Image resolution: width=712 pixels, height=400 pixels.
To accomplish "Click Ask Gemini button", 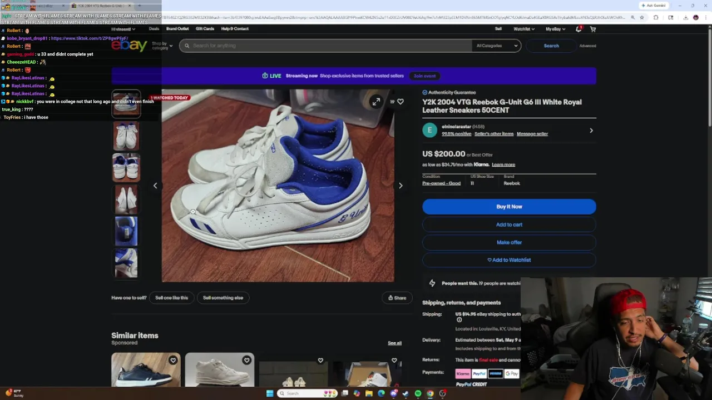I will point(653,6).
